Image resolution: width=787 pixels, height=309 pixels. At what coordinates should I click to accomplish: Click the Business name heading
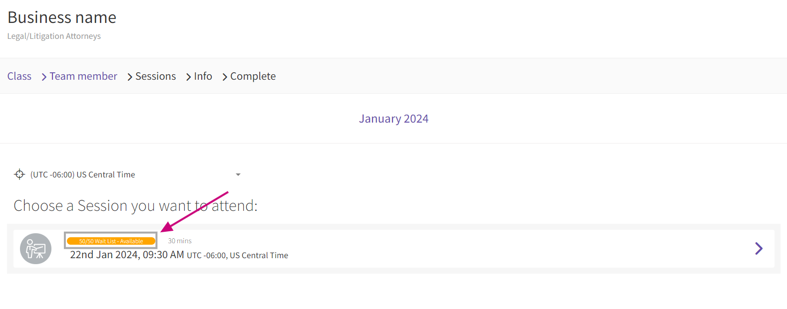[62, 17]
